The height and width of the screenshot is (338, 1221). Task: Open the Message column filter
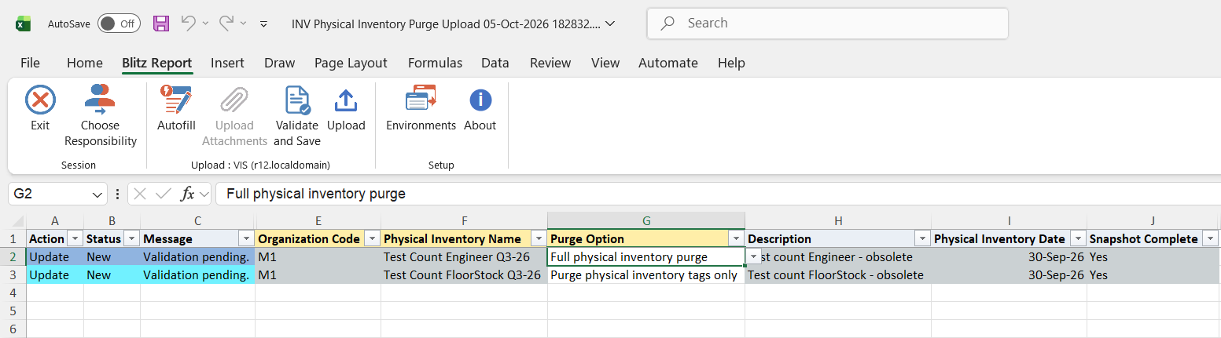(x=245, y=238)
